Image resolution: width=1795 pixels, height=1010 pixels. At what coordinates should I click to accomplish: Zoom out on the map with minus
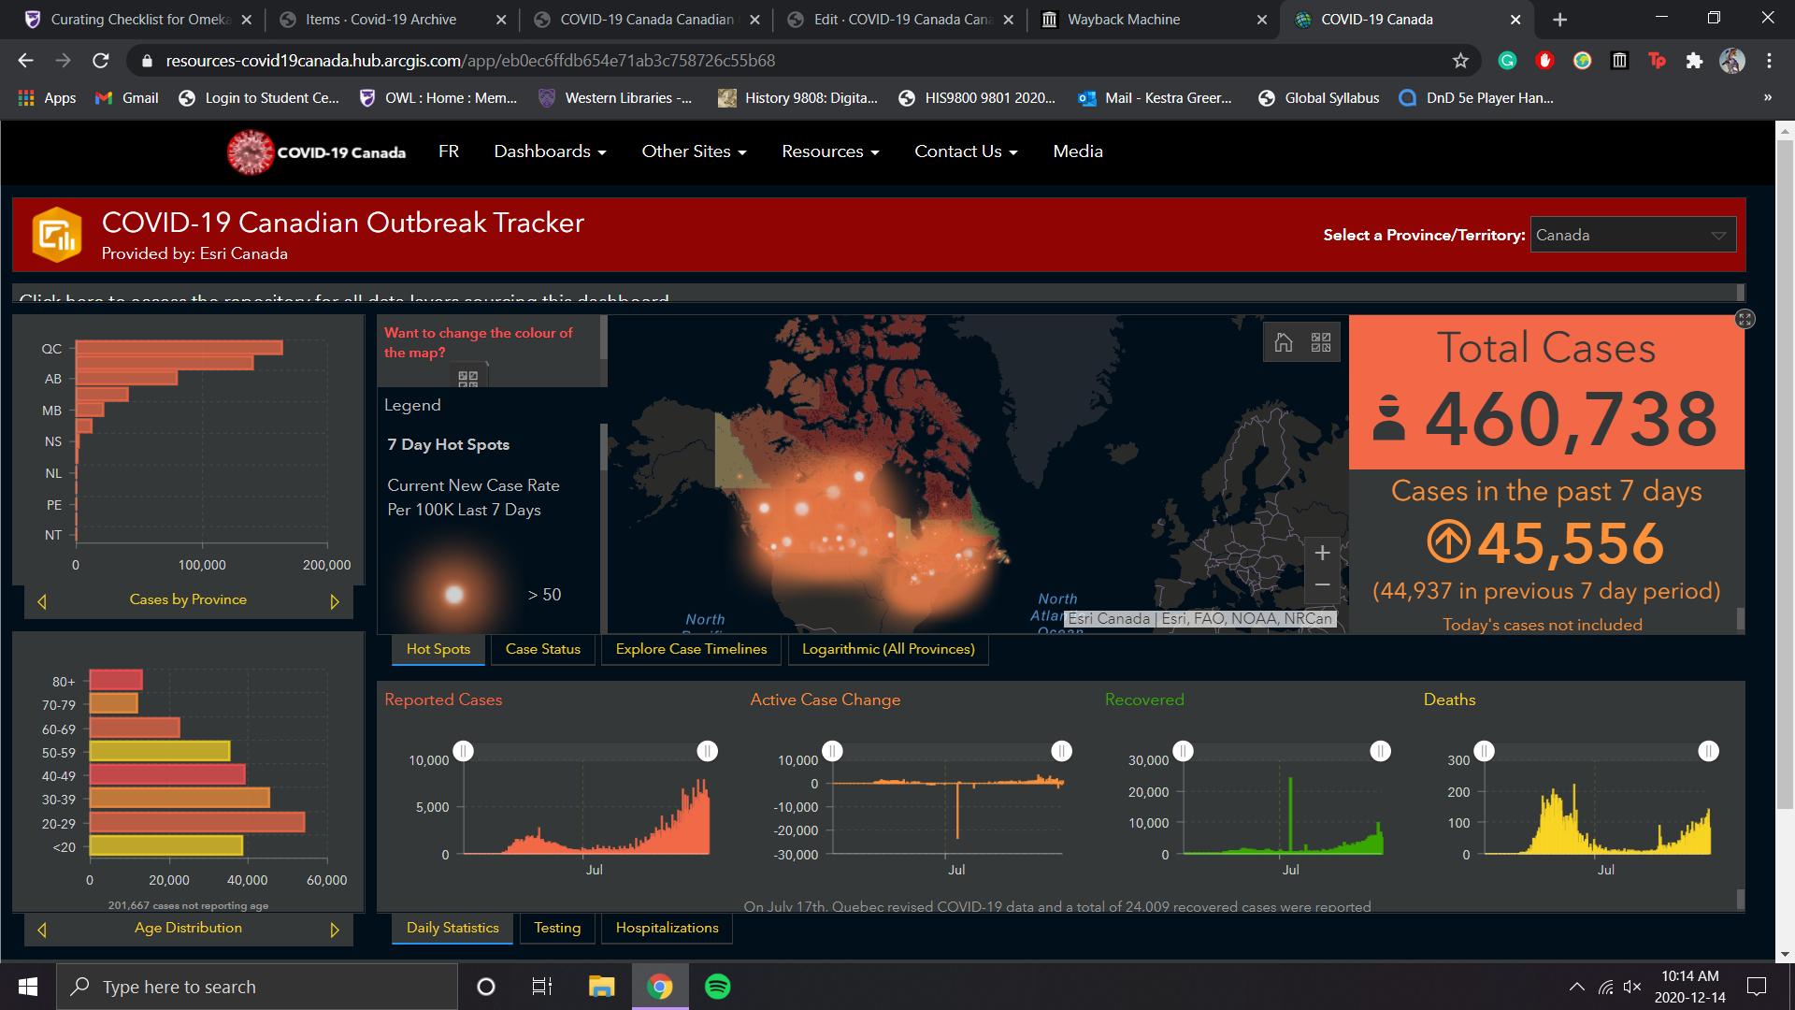[1322, 585]
